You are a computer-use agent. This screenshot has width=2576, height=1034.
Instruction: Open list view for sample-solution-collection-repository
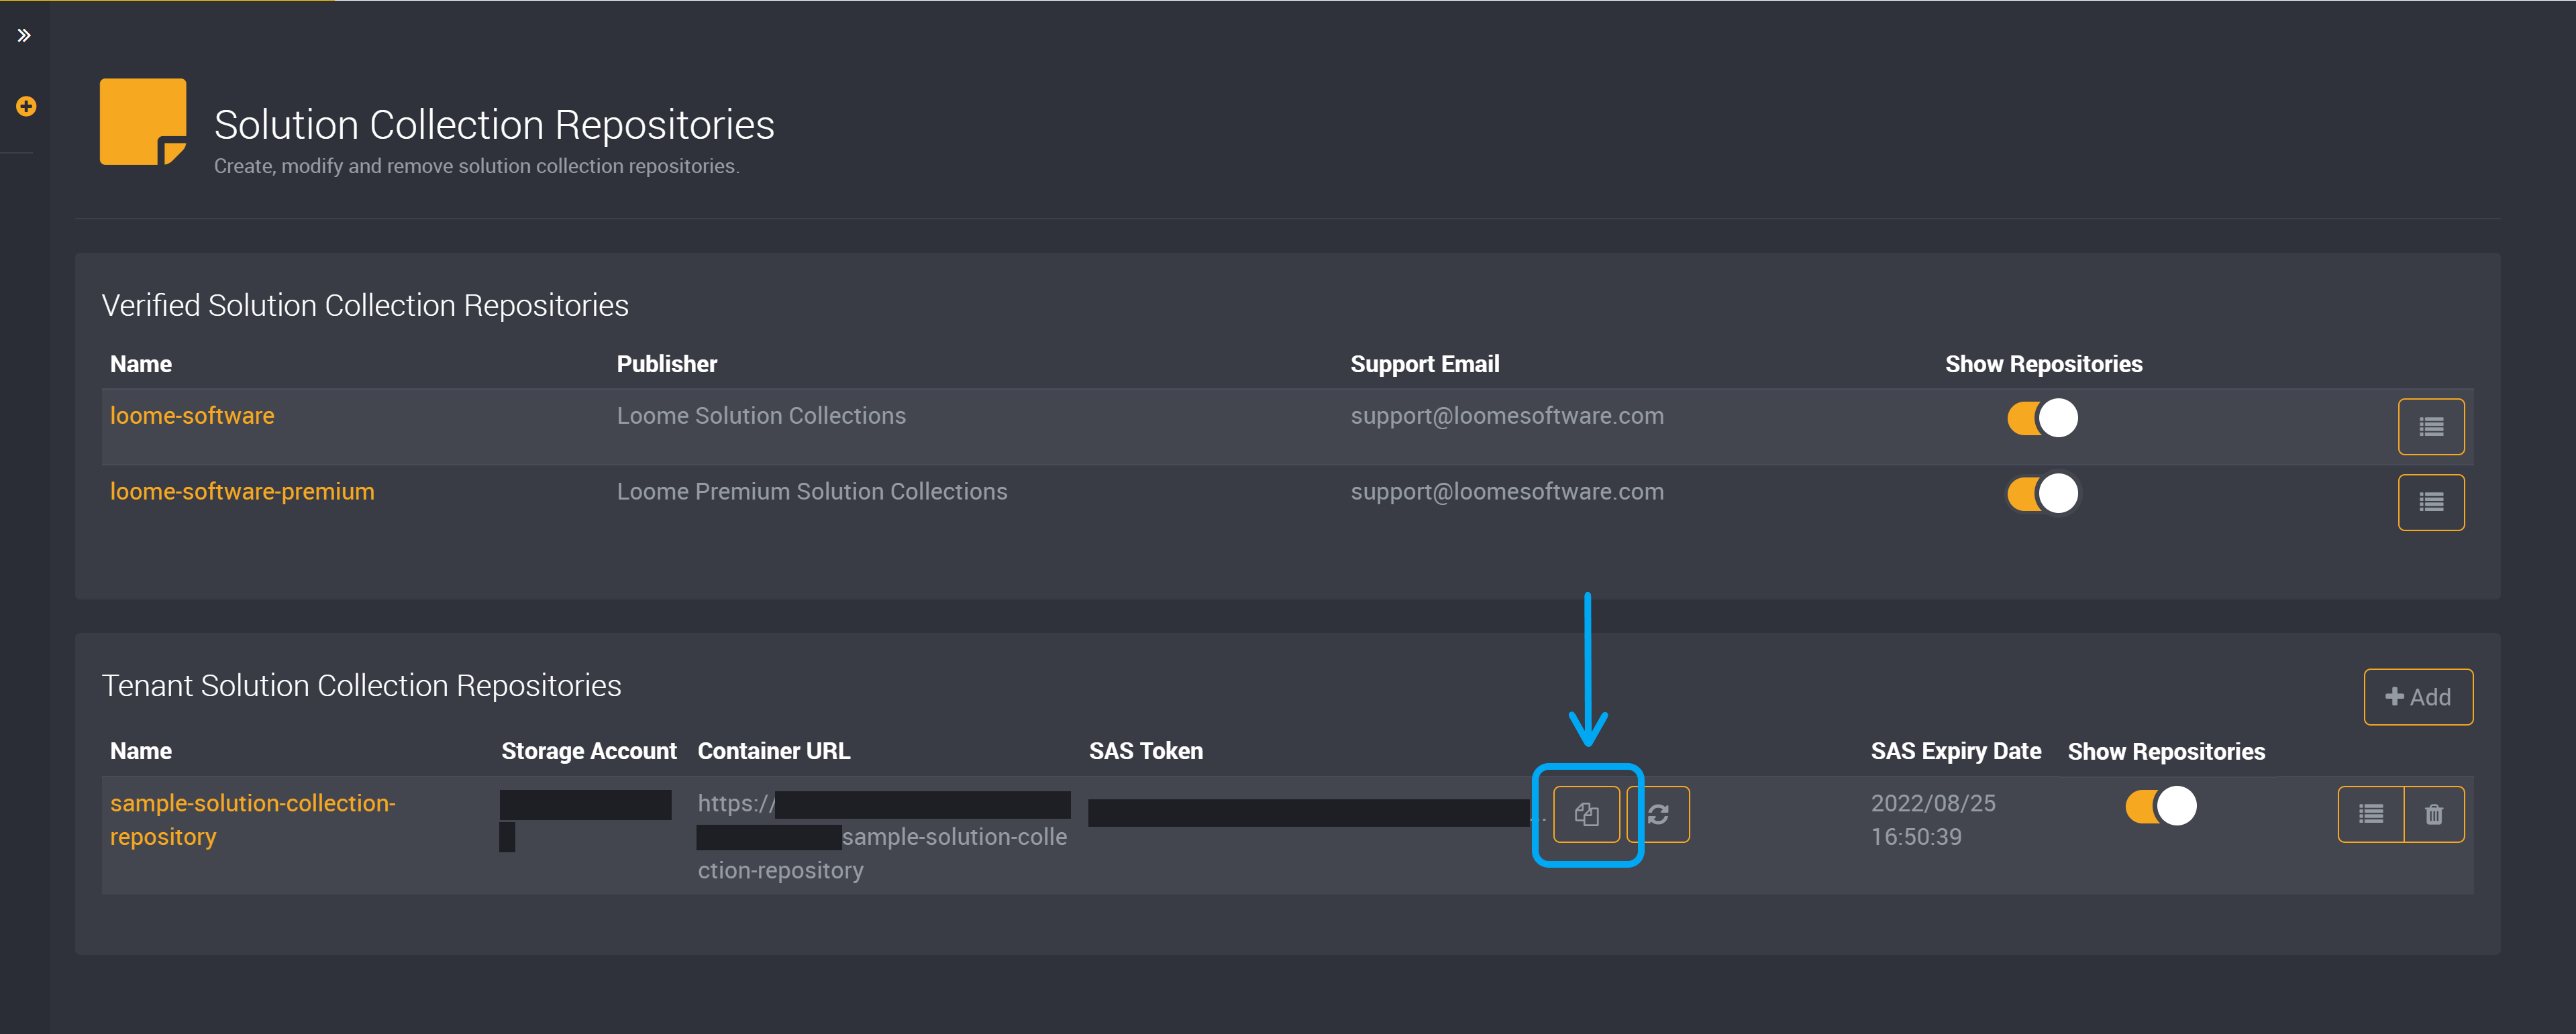pos(2370,814)
